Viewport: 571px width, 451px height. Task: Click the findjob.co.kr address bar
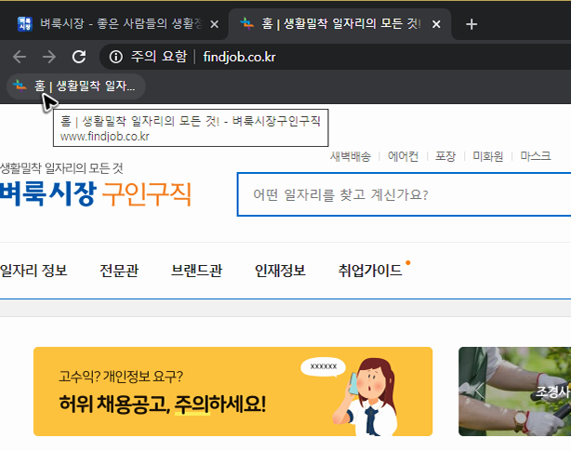[240, 57]
